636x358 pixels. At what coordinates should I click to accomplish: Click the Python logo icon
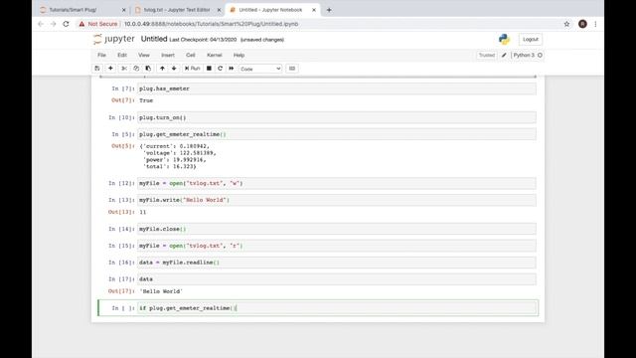tap(504, 39)
